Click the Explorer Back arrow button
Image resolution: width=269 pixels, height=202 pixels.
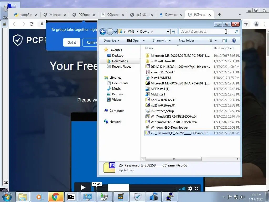coord(103,32)
